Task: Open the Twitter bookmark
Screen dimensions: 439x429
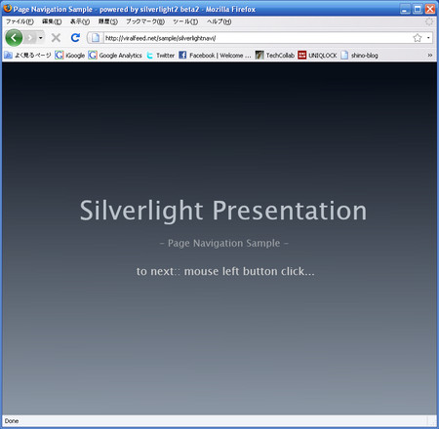Action: 161,56
